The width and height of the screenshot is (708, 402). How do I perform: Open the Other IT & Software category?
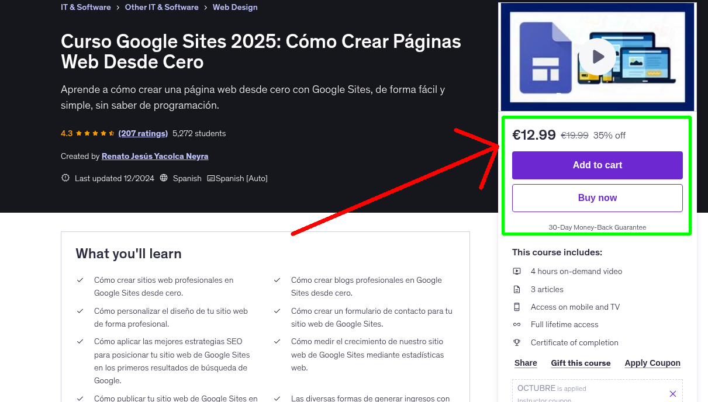pyautogui.click(x=161, y=7)
